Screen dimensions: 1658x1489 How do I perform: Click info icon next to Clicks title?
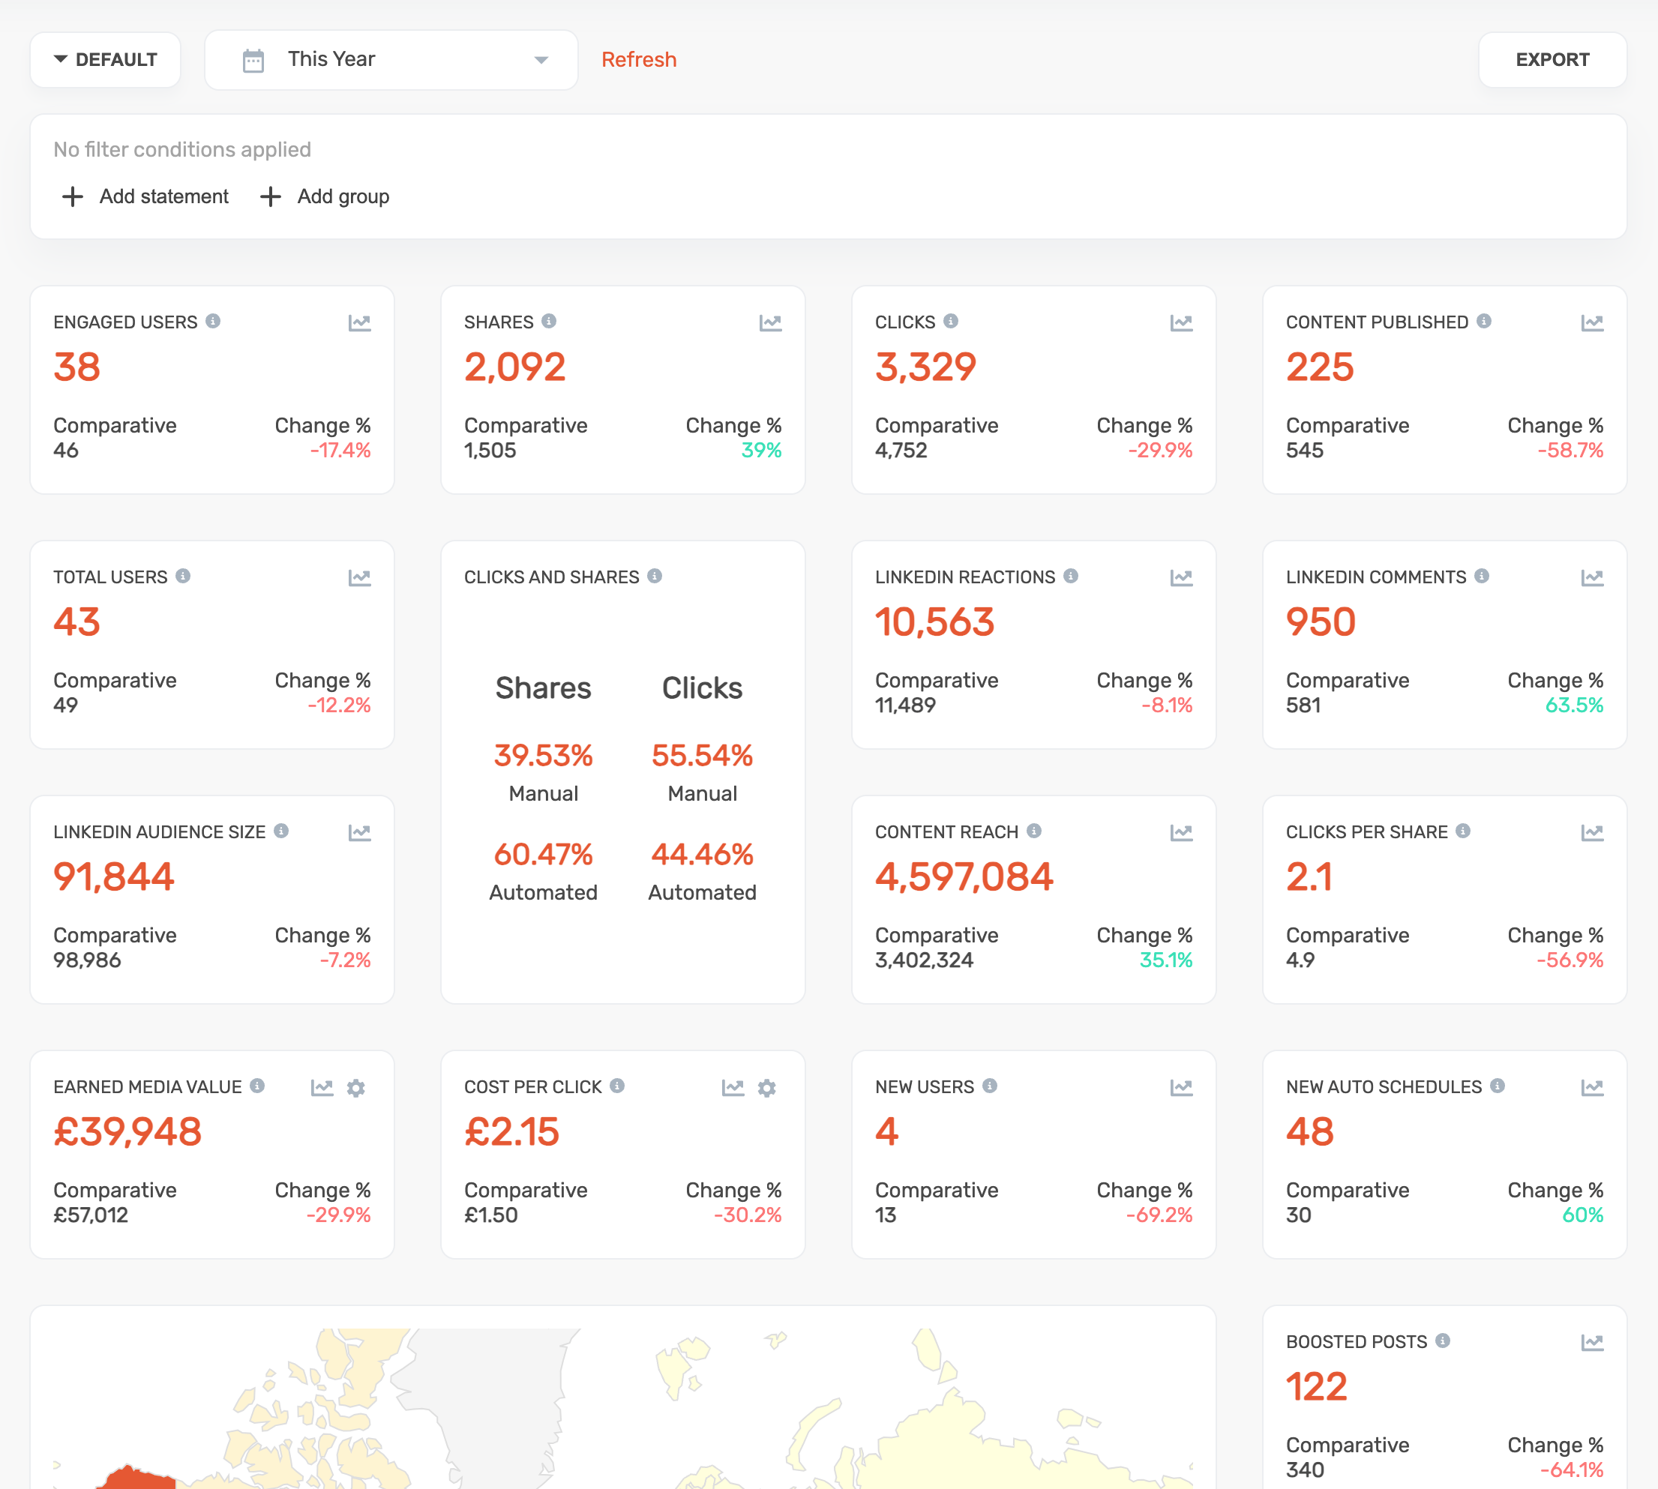pyautogui.click(x=950, y=322)
